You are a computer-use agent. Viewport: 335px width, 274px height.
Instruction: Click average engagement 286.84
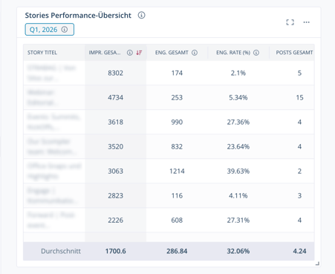pyautogui.click(x=177, y=251)
